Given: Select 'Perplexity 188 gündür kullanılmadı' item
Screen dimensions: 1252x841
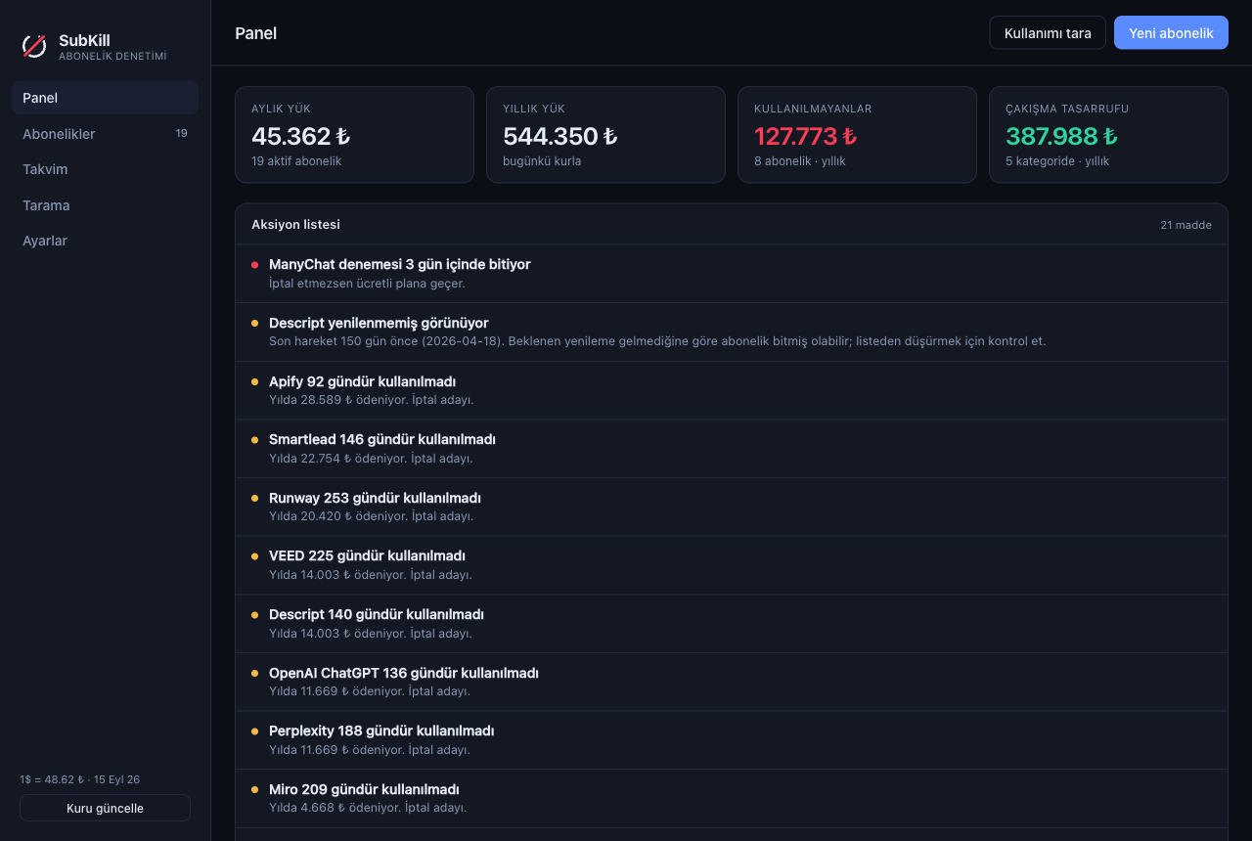Looking at the screenshot, I should click(x=732, y=740).
